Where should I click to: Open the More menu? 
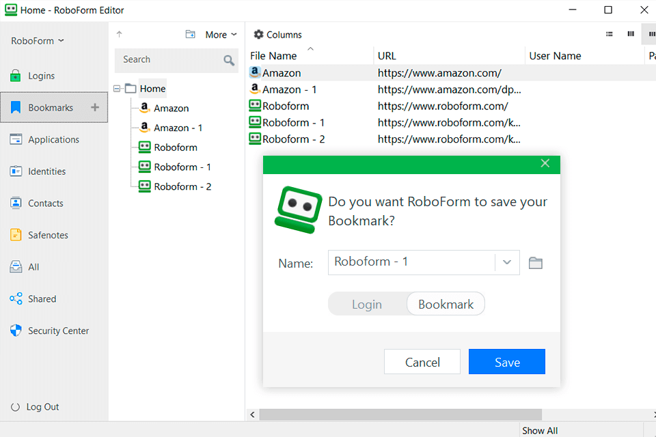point(221,35)
